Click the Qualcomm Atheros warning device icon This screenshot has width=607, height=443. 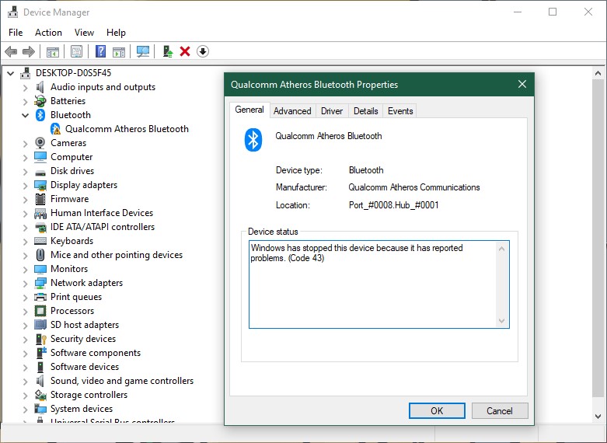click(x=56, y=129)
